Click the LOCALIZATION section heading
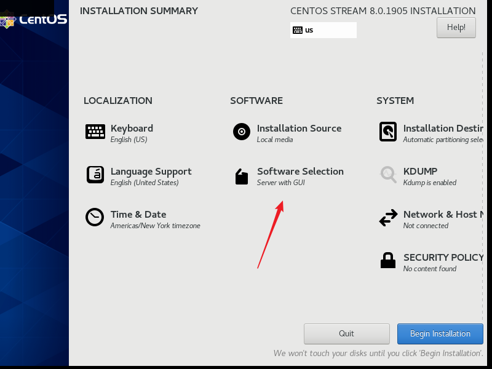The height and width of the screenshot is (369, 492). [118, 101]
